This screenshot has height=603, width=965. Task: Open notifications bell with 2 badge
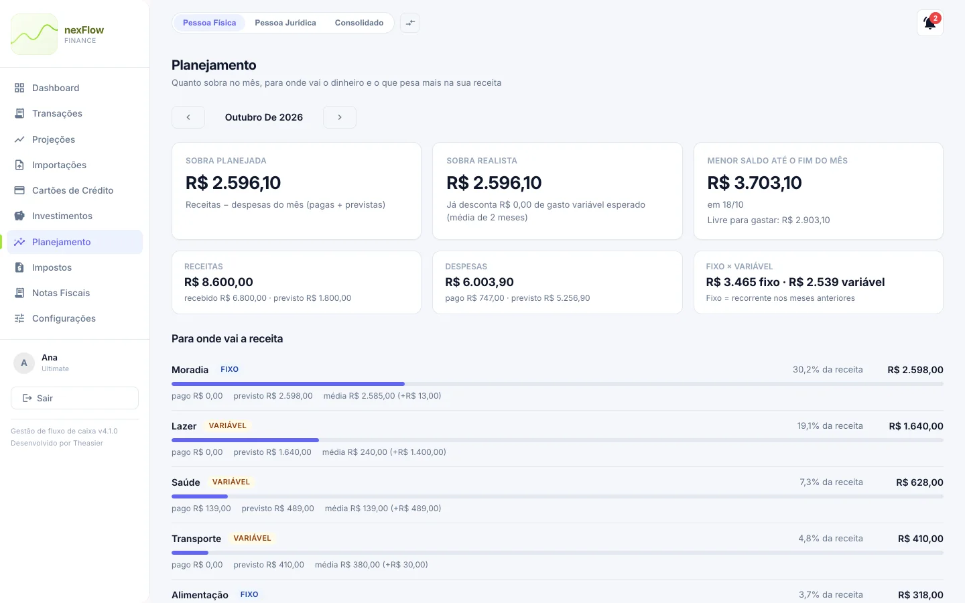click(930, 23)
